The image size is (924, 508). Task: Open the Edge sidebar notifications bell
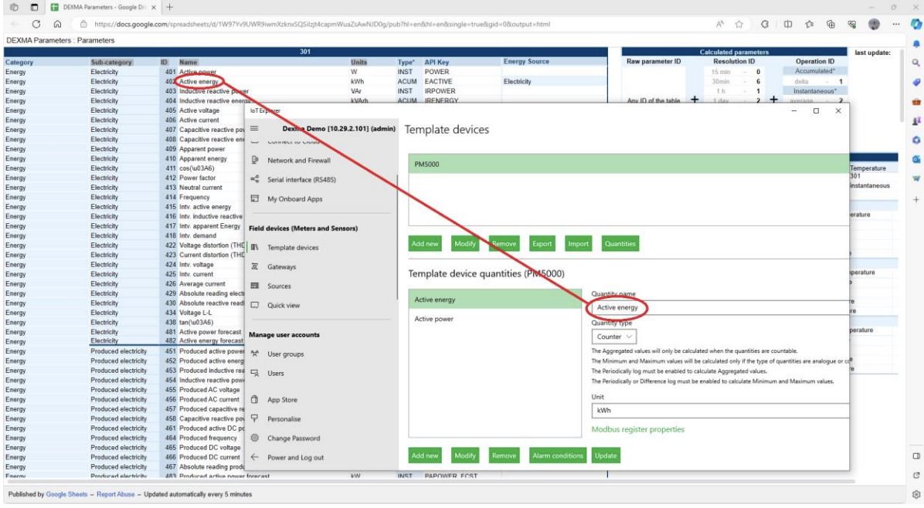click(916, 43)
